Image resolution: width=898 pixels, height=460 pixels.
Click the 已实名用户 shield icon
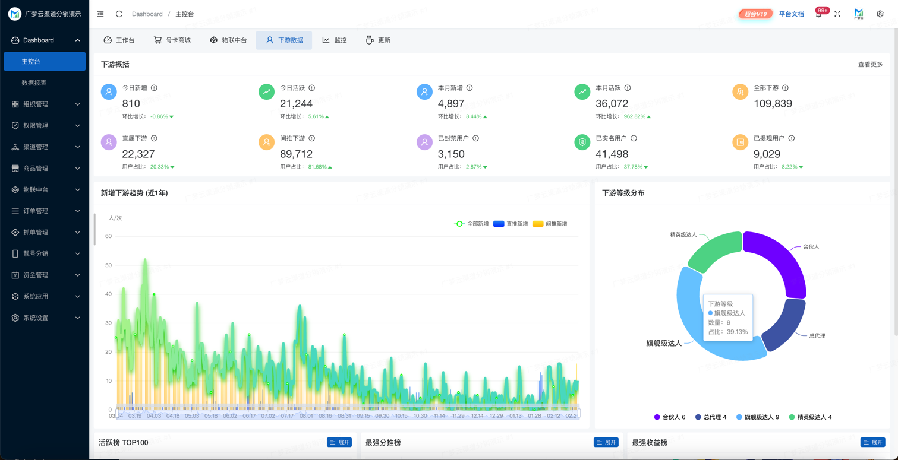point(582,142)
